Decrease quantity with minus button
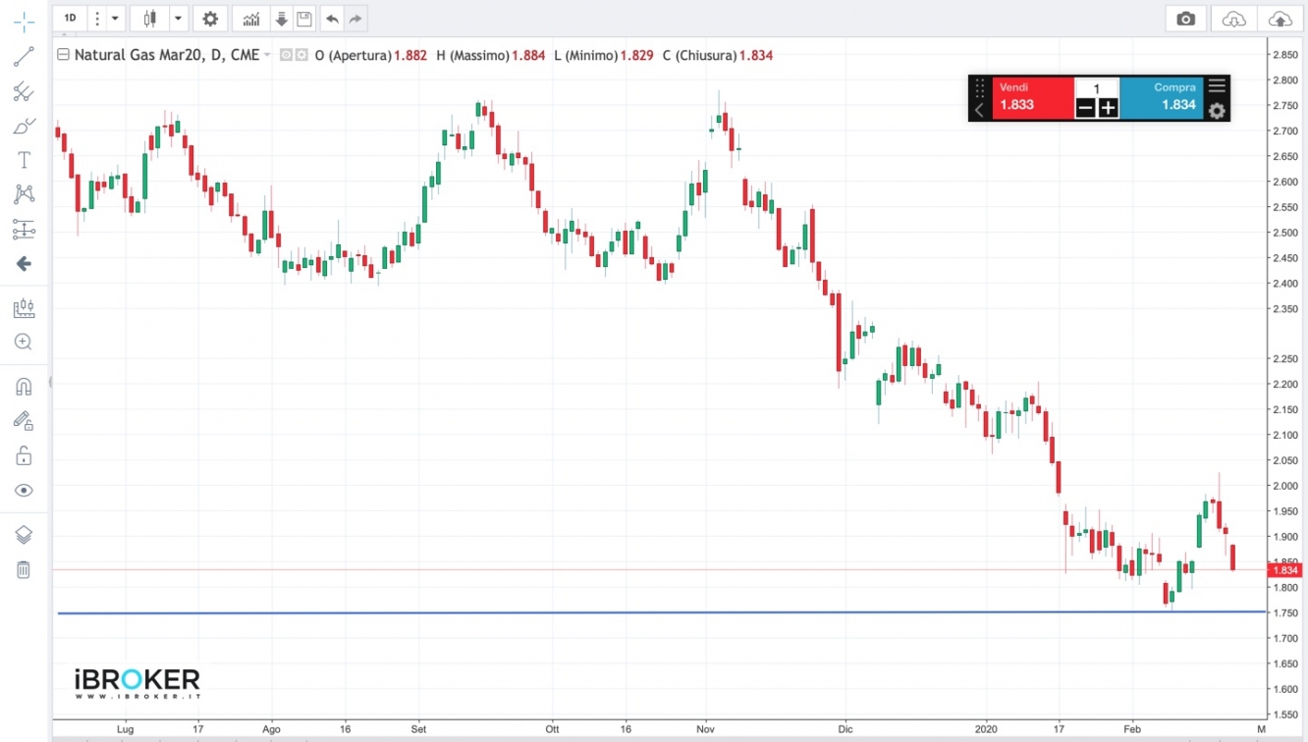Image resolution: width=1308 pixels, height=742 pixels. 1085,108
